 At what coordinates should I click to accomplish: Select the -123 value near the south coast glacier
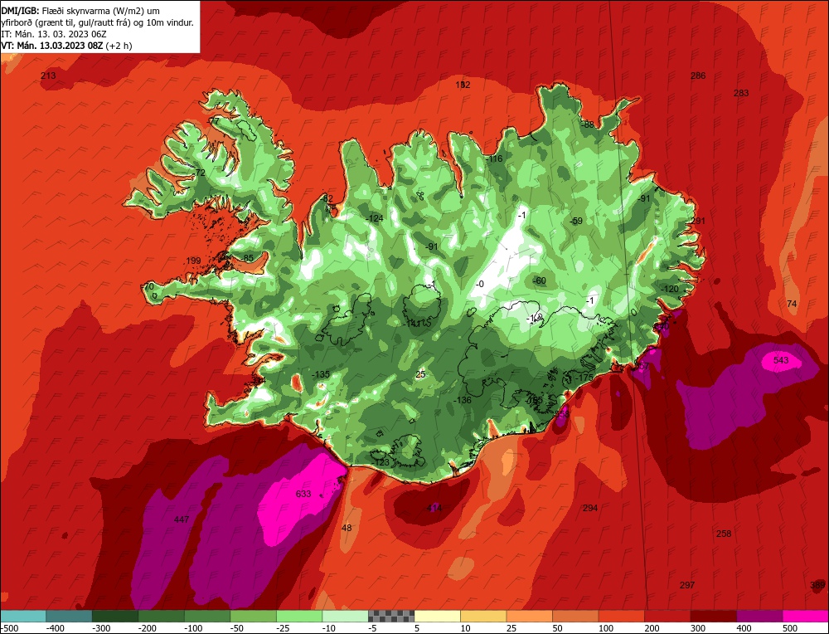click(x=381, y=462)
